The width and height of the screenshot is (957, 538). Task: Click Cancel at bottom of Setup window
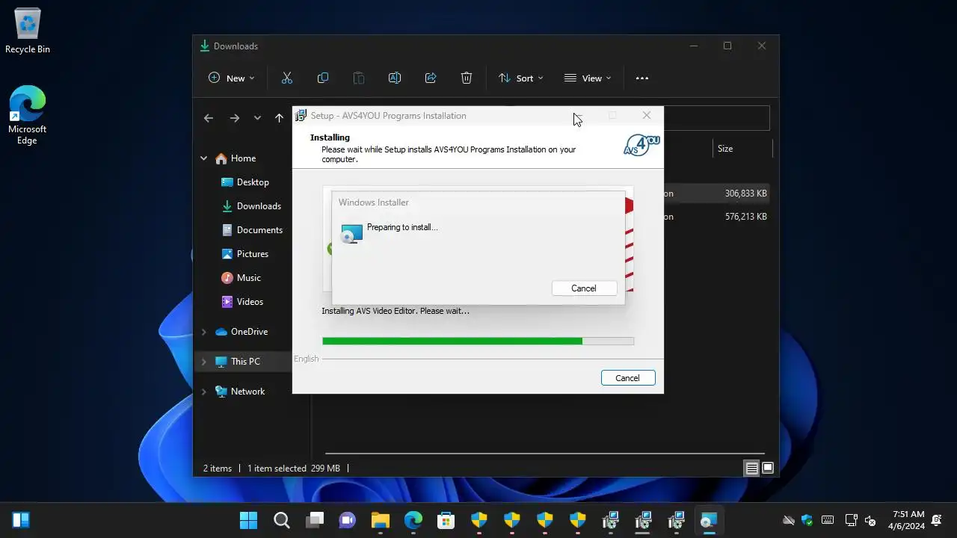tap(628, 378)
